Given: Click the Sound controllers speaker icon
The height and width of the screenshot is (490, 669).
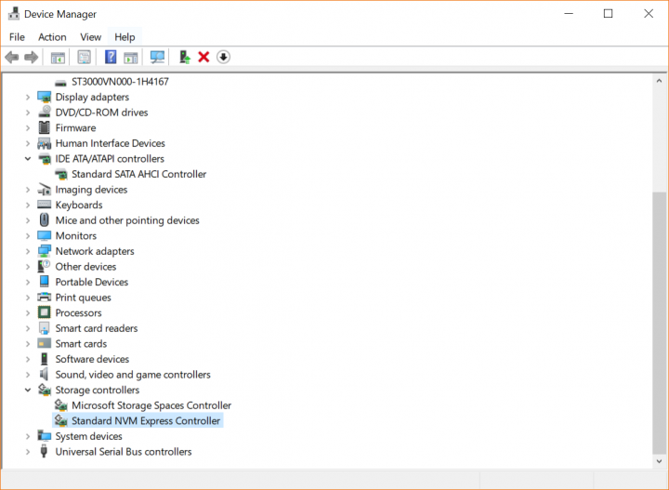Looking at the screenshot, I should pos(44,375).
